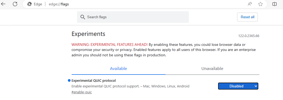Click the Reset all button
The height and width of the screenshot is (100, 283).
(x=247, y=17)
